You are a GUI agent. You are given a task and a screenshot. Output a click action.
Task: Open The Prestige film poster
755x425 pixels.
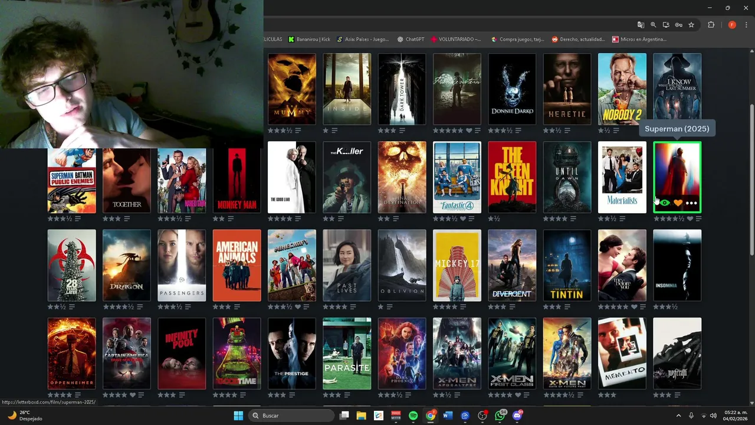pyautogui.click(x=292, y=354)
